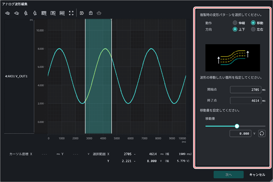Click the 開始点 input field
Viewport: 273px width, 182px height.
245,90
